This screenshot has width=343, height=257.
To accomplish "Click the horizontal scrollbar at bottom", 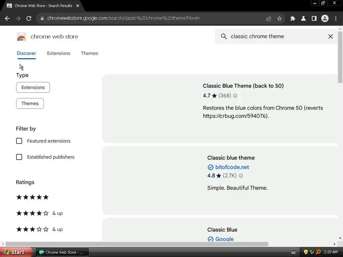I will coord(137,244).
